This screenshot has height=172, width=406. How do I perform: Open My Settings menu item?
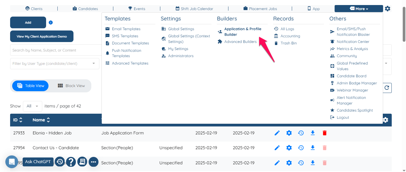(178, 49)
